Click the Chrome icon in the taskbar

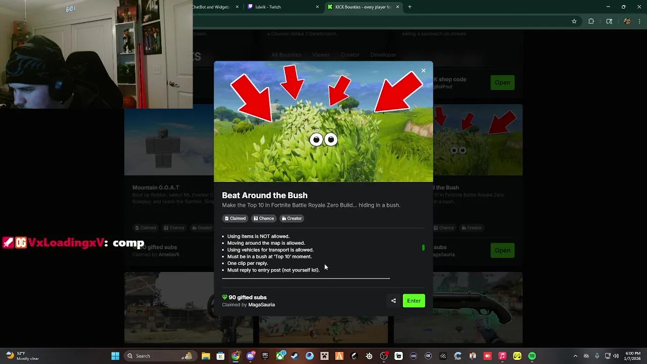(x=236, y=356)
